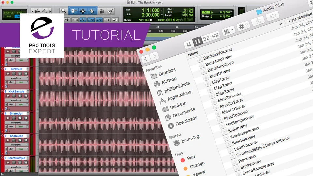Switch Finder to cover flow view

tap(215, 36)
